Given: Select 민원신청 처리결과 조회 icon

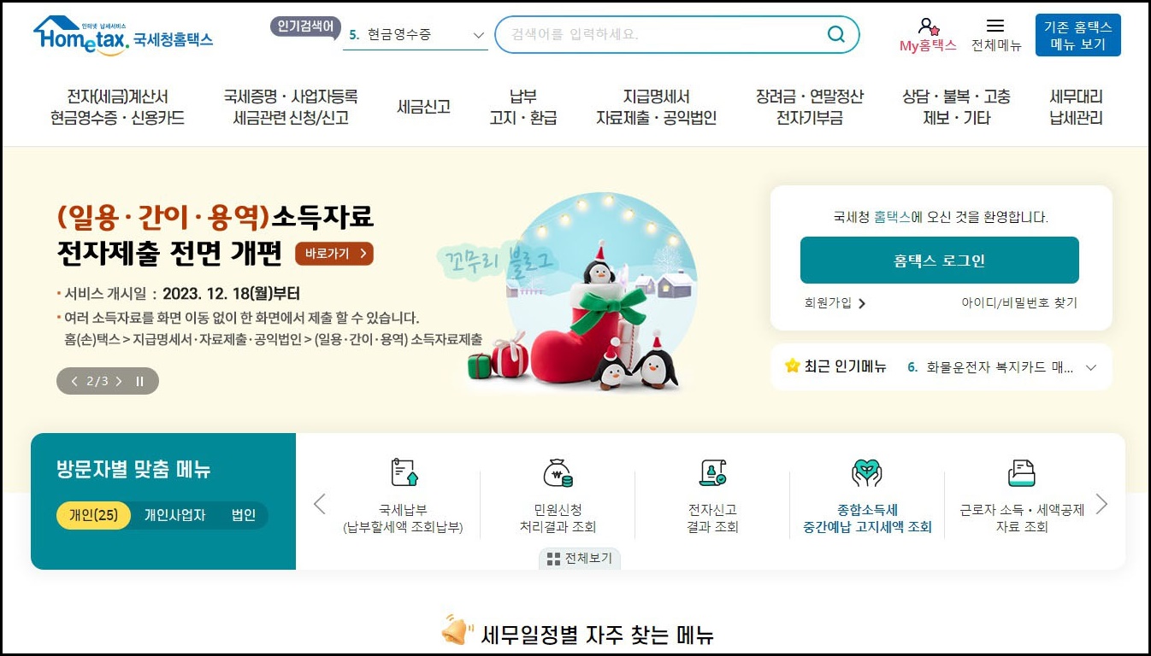Looking at the screenshot, I should click(558, 472).
